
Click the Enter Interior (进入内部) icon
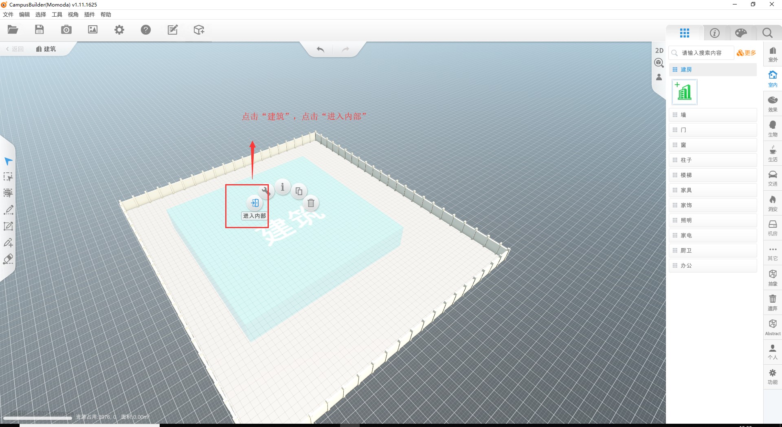(x=255, y=203)
